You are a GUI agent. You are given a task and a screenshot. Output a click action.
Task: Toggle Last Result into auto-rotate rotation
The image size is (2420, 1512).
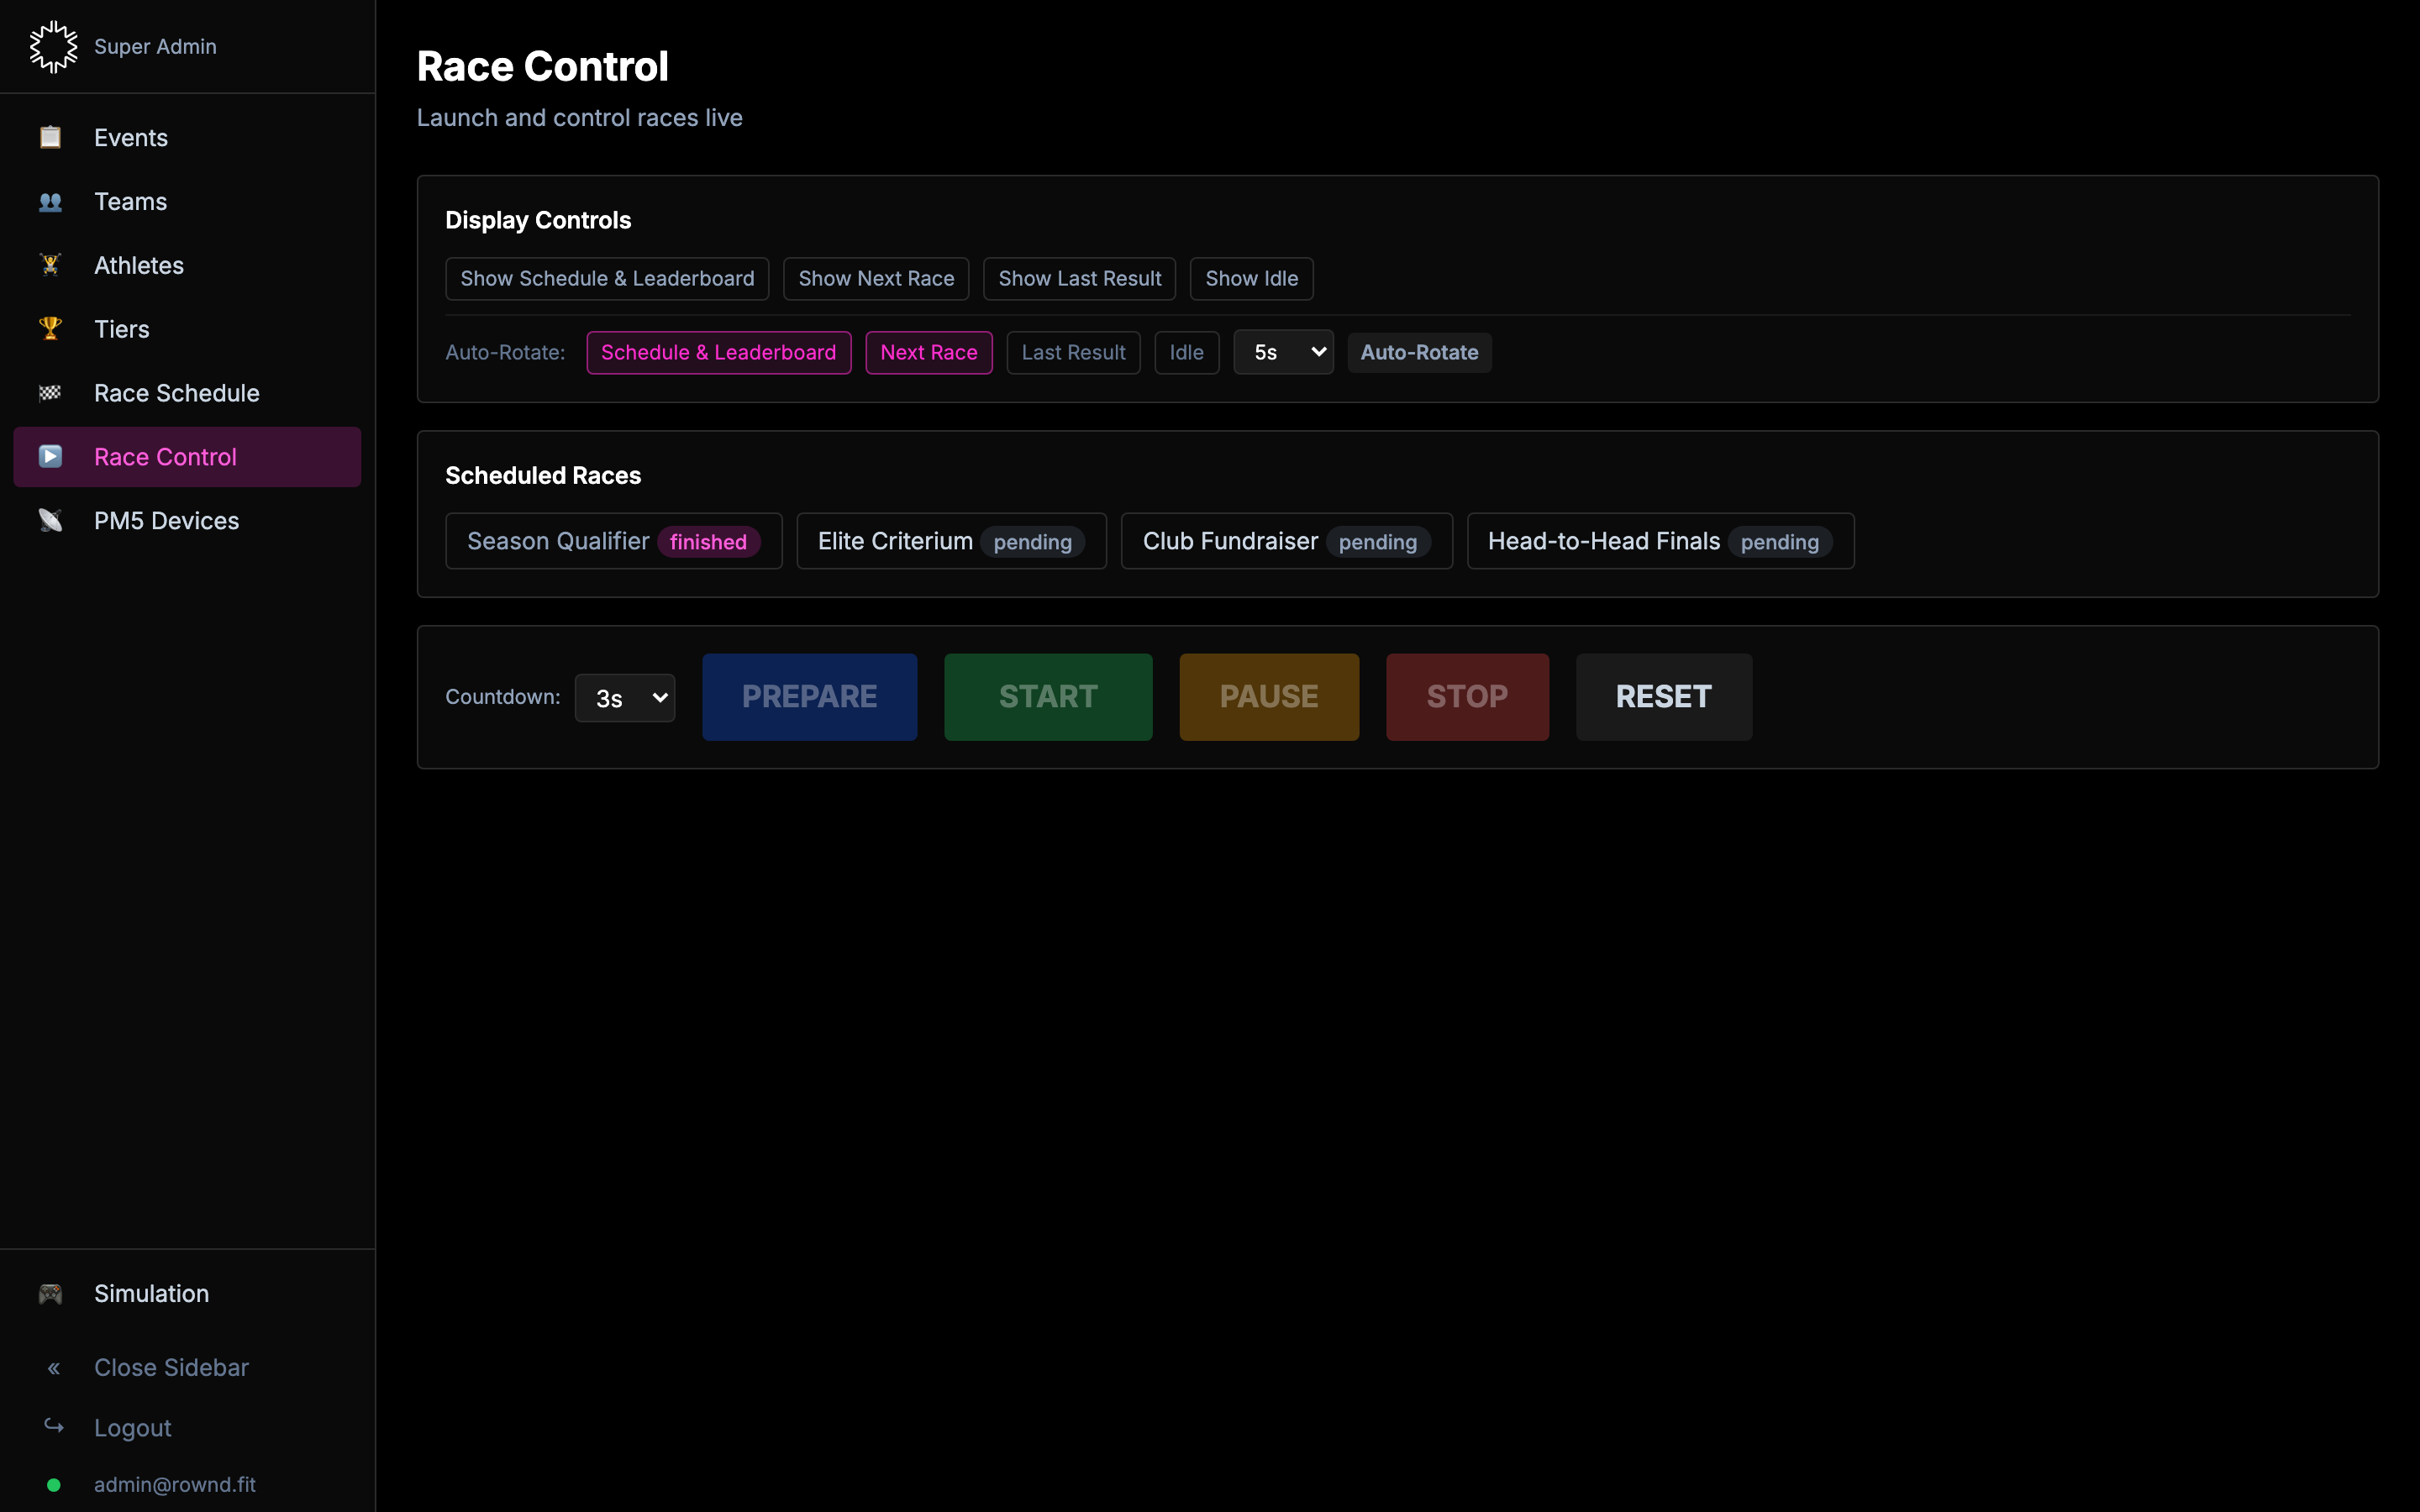click(x=1073, y=352)
